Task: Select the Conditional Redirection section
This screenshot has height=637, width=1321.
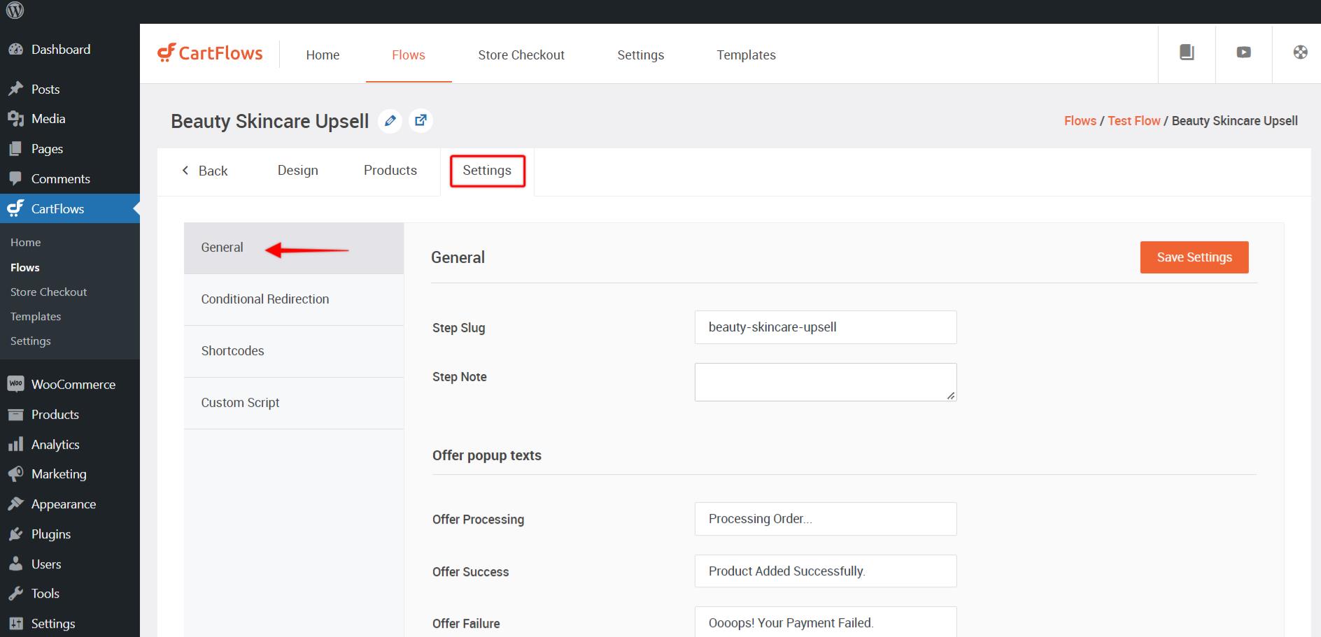Action: 265,299
